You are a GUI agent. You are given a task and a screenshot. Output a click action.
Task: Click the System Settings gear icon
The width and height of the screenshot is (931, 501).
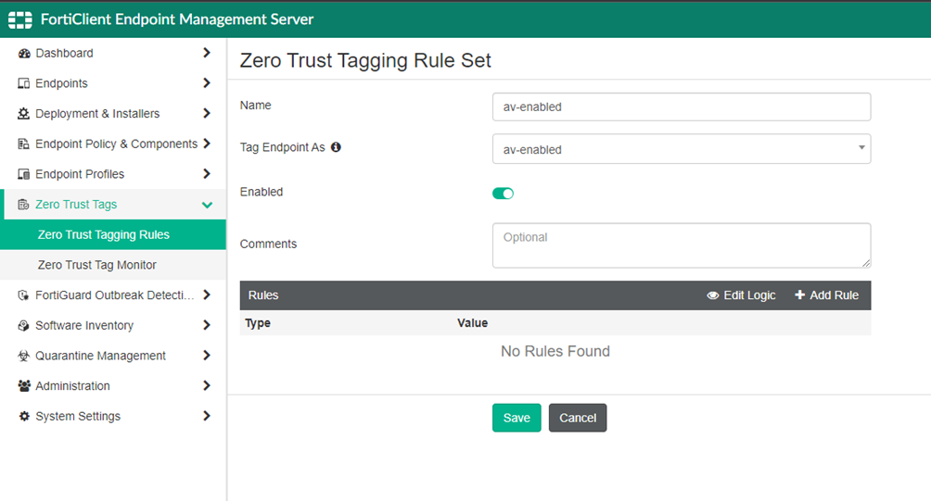[24, 416]
